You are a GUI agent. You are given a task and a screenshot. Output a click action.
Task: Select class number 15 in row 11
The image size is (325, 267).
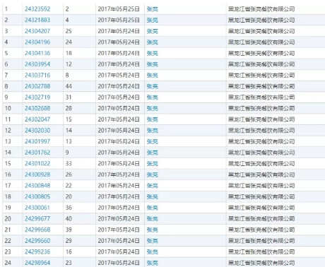(x=69, y=119)
